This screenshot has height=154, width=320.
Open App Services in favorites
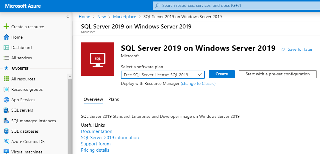[23, 100]
